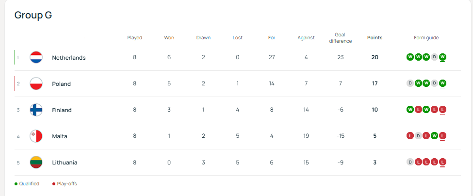The height and width of the screenshot is (196, 473).
Task: Click Lithuania's grey draw form badge
Action: pyautogui.click(x=410, y=162)
